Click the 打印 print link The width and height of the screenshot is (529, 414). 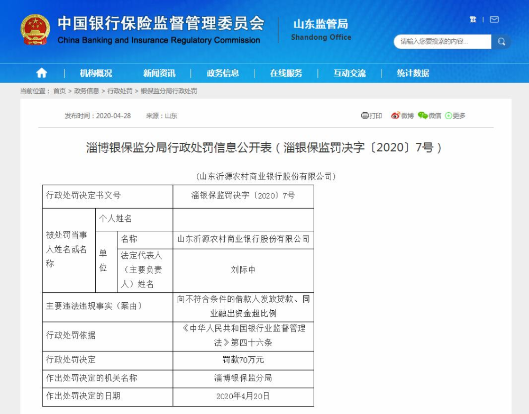coord(371,116)
